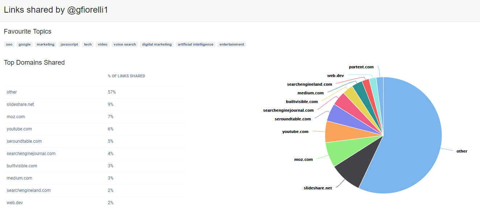Click the builtvisible.com table entry
The image size is (480, 206).
point(22,166)
